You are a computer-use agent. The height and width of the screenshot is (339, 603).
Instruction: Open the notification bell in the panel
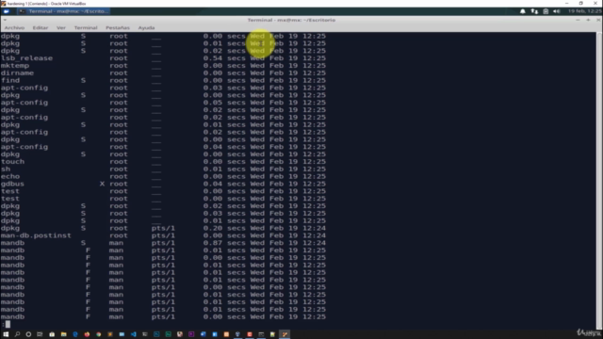point(523,11)
